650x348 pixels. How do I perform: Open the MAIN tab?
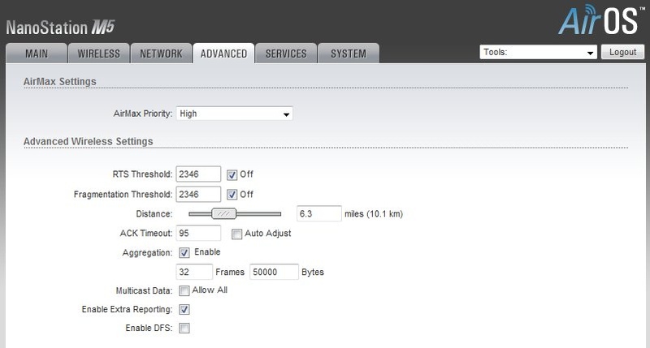click(x=37, y=54)
